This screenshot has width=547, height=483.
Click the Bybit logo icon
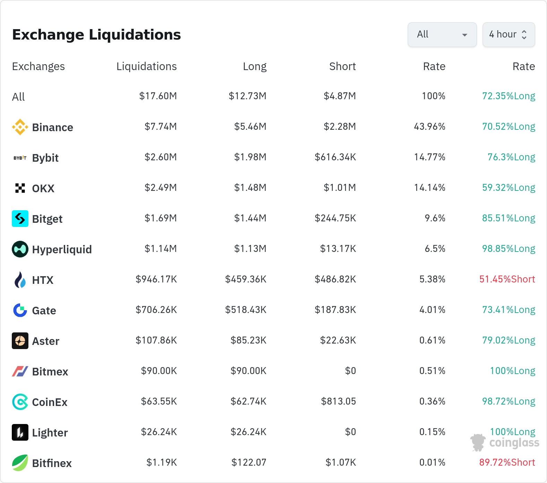coord(20,158)
